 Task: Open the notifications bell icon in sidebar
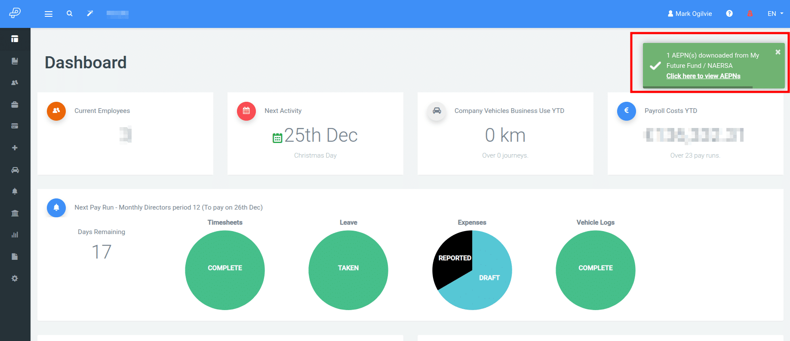[15, 192]
